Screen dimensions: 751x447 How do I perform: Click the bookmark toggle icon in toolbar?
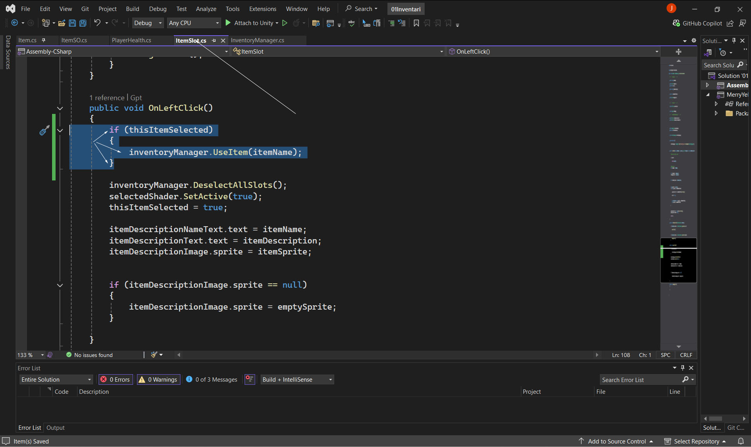pos(416,23)
